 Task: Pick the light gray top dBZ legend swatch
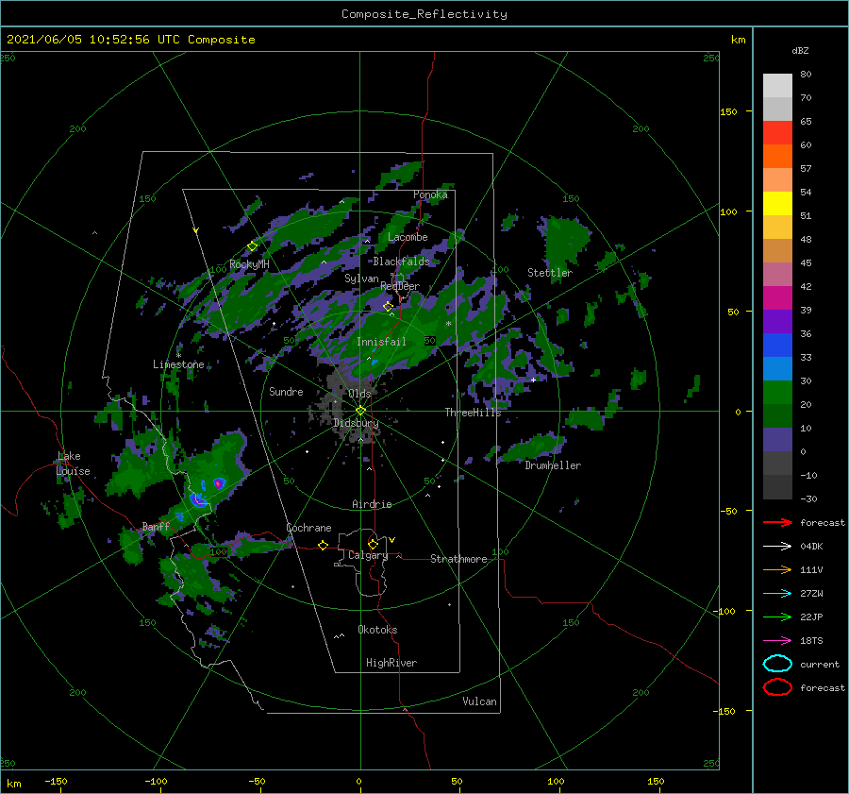[x=777, y=86]
